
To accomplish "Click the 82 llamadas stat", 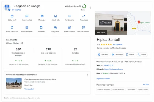I will click(x=75, y=51).
